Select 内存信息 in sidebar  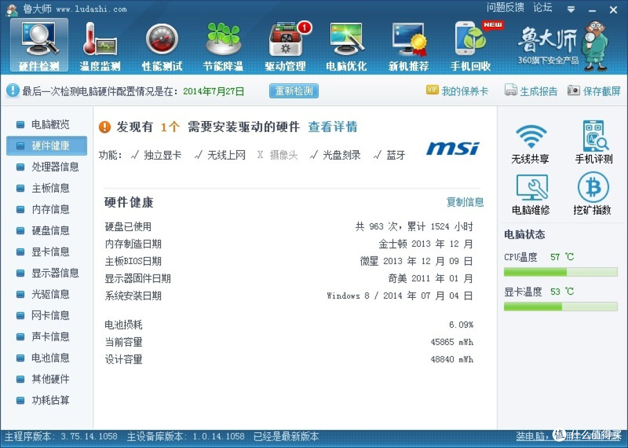coord(47,209)
